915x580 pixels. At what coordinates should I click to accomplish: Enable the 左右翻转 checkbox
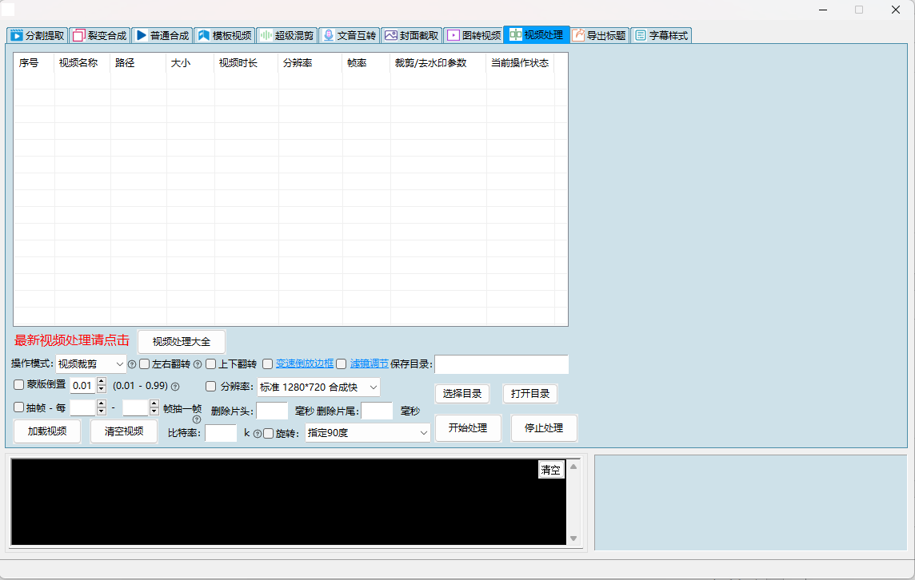145,364
